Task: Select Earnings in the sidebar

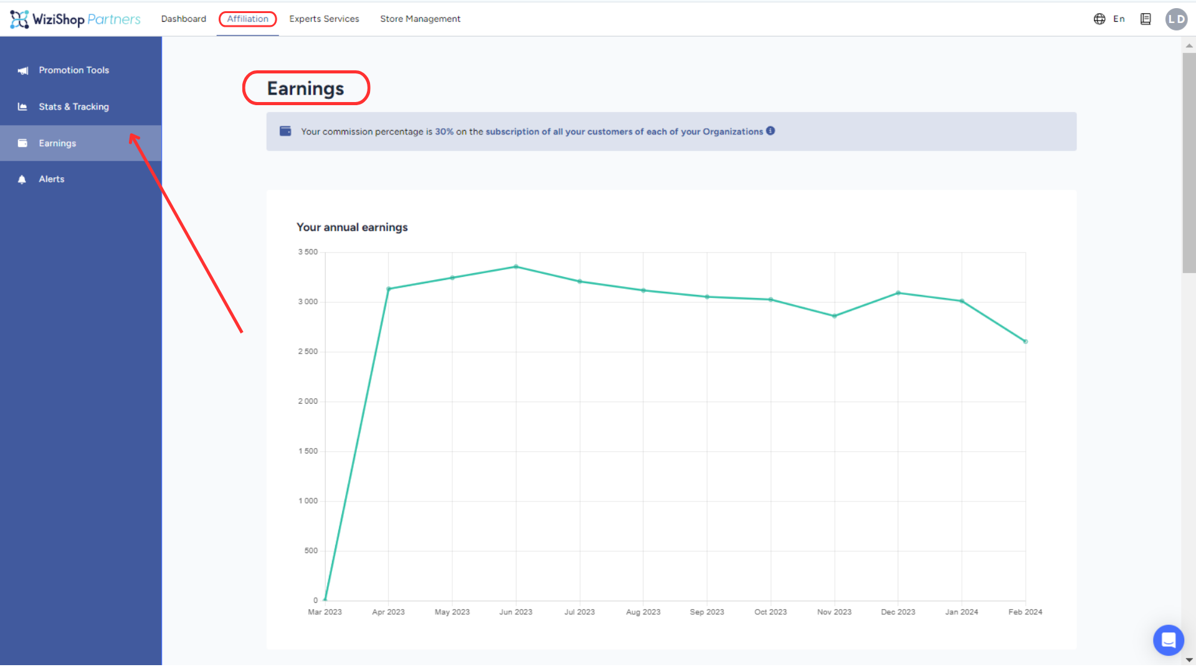Action: (81, 143)
